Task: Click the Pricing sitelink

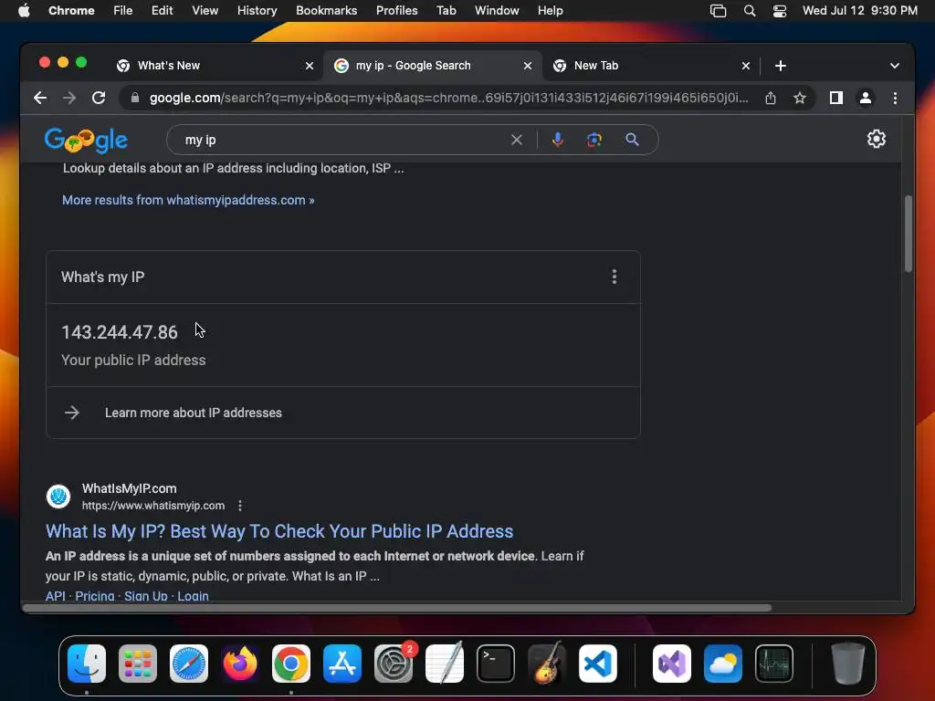Action: pos(95,595)
